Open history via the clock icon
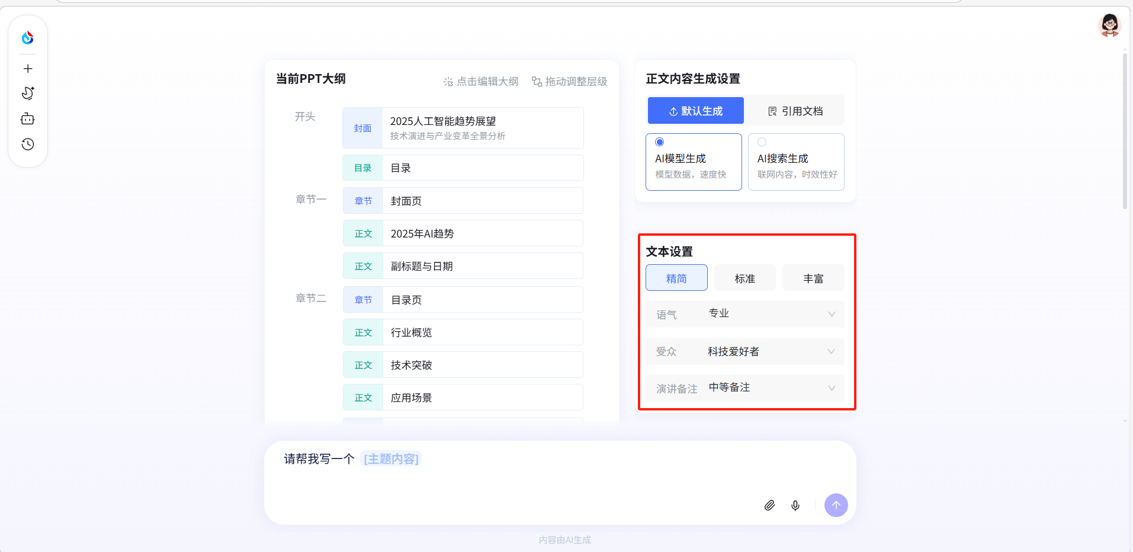The width and height of the screenshot is (1133, 552). pos(28,145)
